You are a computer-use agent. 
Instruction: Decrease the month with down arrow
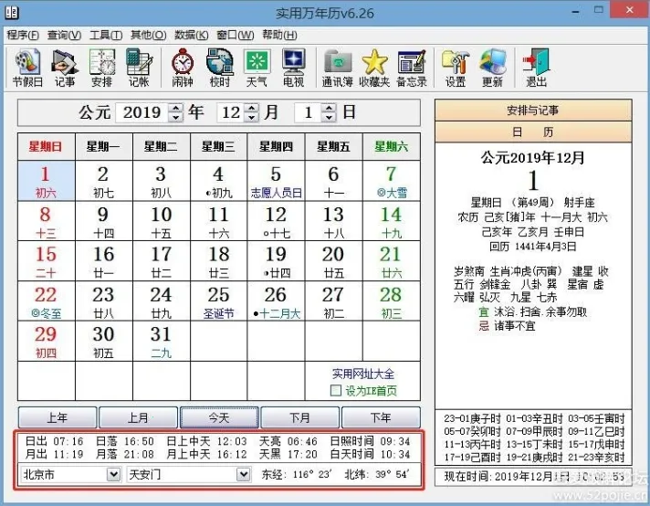click(252, 117)
